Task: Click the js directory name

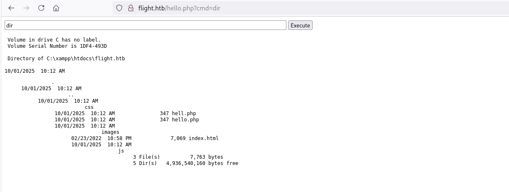Action: [121, 151]
